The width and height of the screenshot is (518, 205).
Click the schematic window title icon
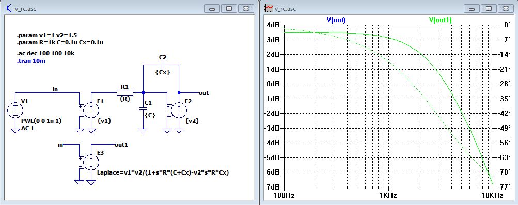click(x=9, y=8)
